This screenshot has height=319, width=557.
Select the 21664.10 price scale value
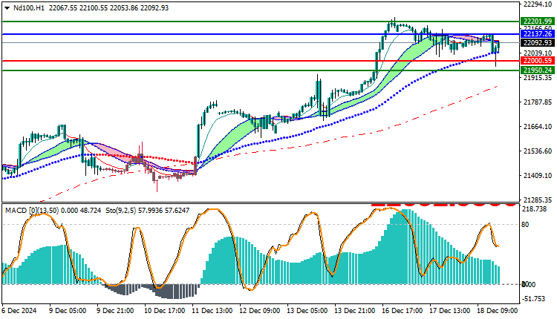(x=538, y=127)
